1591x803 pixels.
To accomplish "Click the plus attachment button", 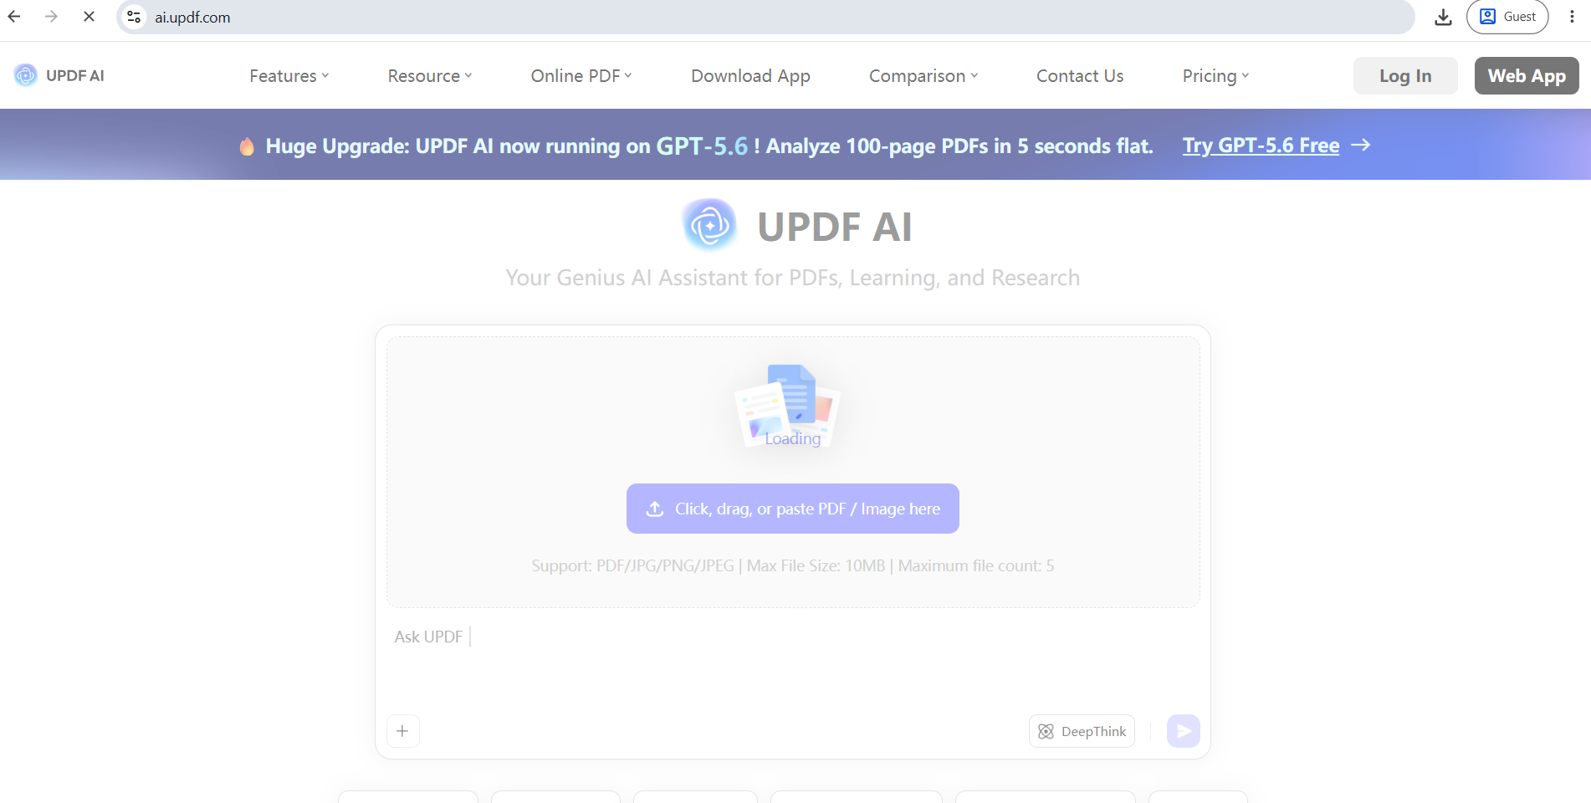I will coord(402,731).
